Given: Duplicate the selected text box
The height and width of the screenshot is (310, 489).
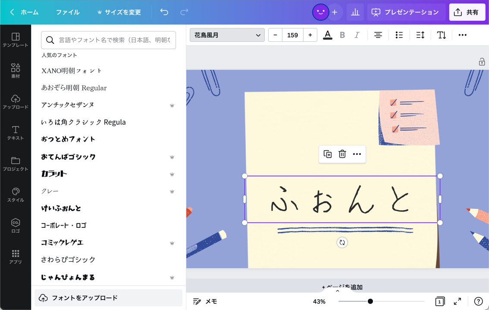Looking at the screenshot, I should (x=327, y=154).
